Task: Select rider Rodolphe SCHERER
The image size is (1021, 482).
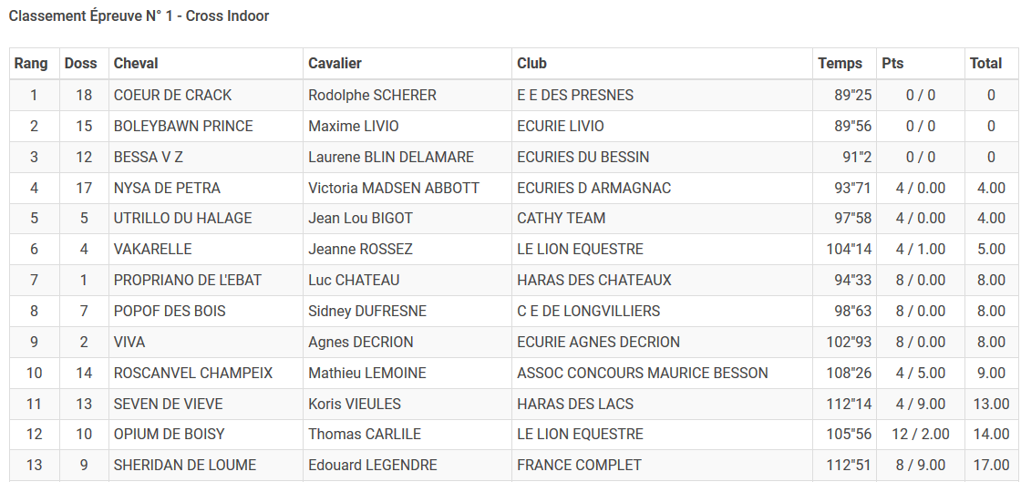Action: click(373, 95)
